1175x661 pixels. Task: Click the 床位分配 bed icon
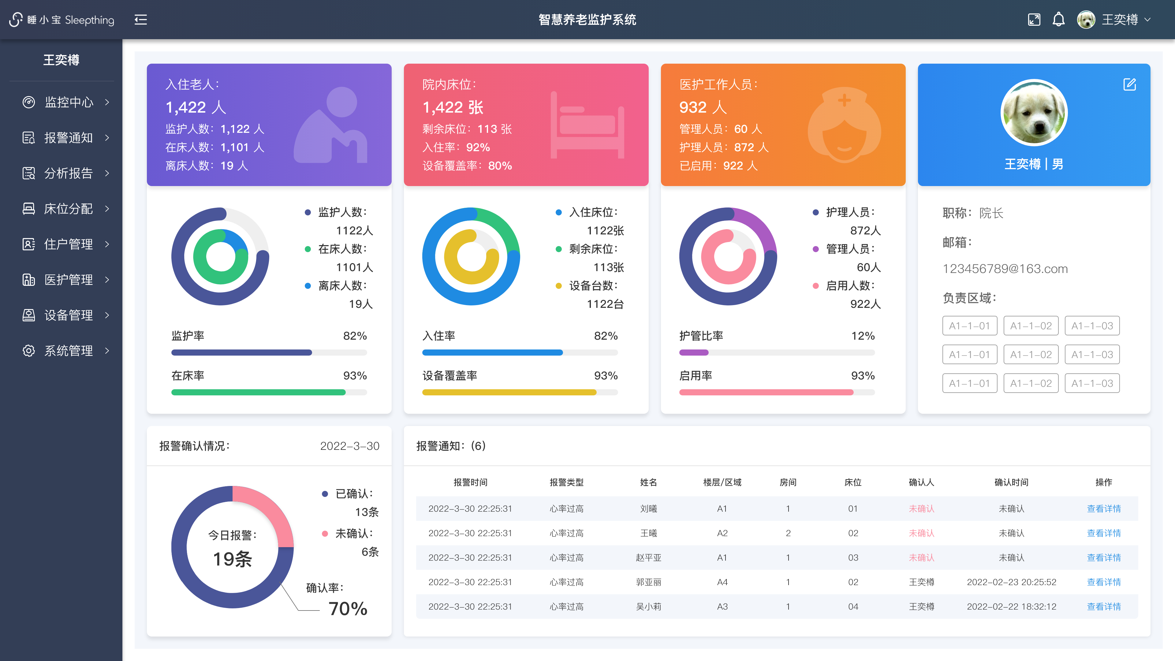[29, 208]
